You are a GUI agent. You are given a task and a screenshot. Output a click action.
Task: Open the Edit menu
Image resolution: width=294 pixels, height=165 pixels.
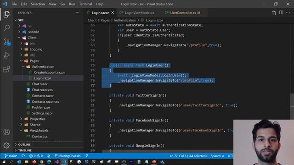(x=24, y=4)
